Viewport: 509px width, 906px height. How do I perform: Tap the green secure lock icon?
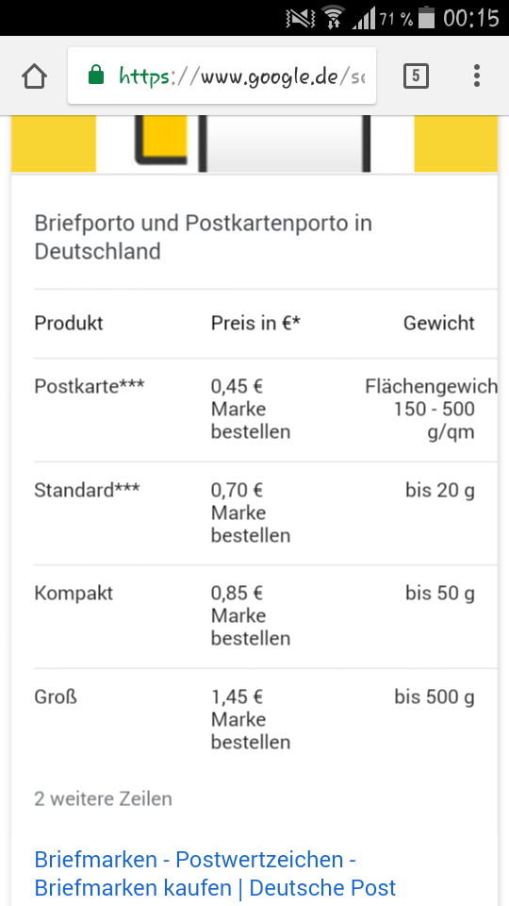coord(96,75)
